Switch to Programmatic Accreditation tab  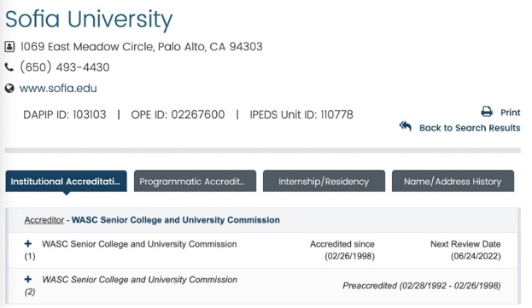pos(195,181)
